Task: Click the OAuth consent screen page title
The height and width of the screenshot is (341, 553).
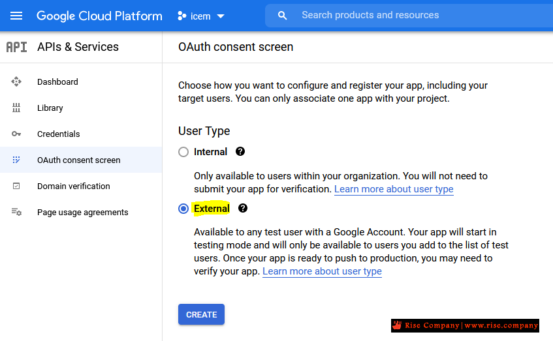Action: tap(236, 47)
